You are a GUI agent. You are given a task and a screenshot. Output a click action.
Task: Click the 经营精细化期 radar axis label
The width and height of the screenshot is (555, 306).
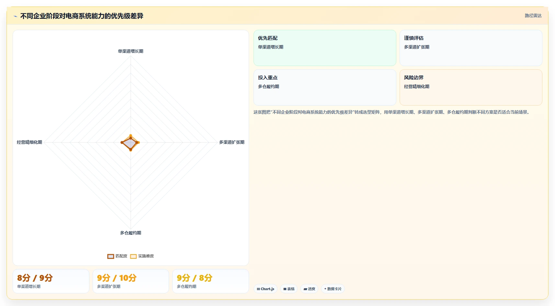click(x=29, y=142)
